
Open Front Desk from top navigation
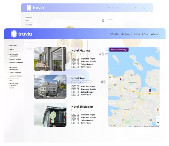[115, 34]
